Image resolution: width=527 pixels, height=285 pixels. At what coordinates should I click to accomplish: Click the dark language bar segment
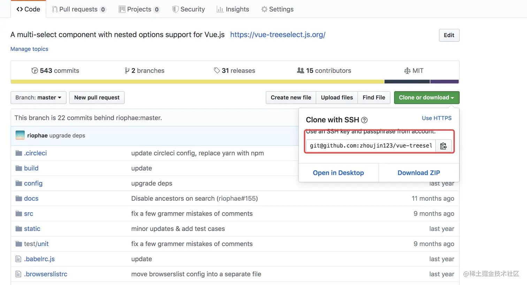pos(407,82)
